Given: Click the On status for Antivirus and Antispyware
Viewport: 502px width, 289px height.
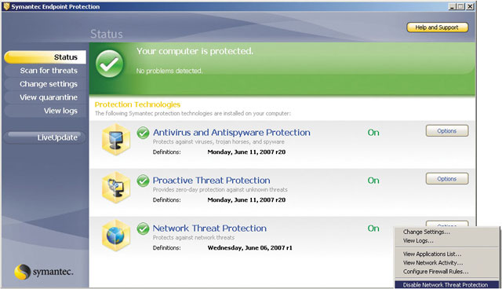Looking at the screenshot, I should tap(373, 133).
